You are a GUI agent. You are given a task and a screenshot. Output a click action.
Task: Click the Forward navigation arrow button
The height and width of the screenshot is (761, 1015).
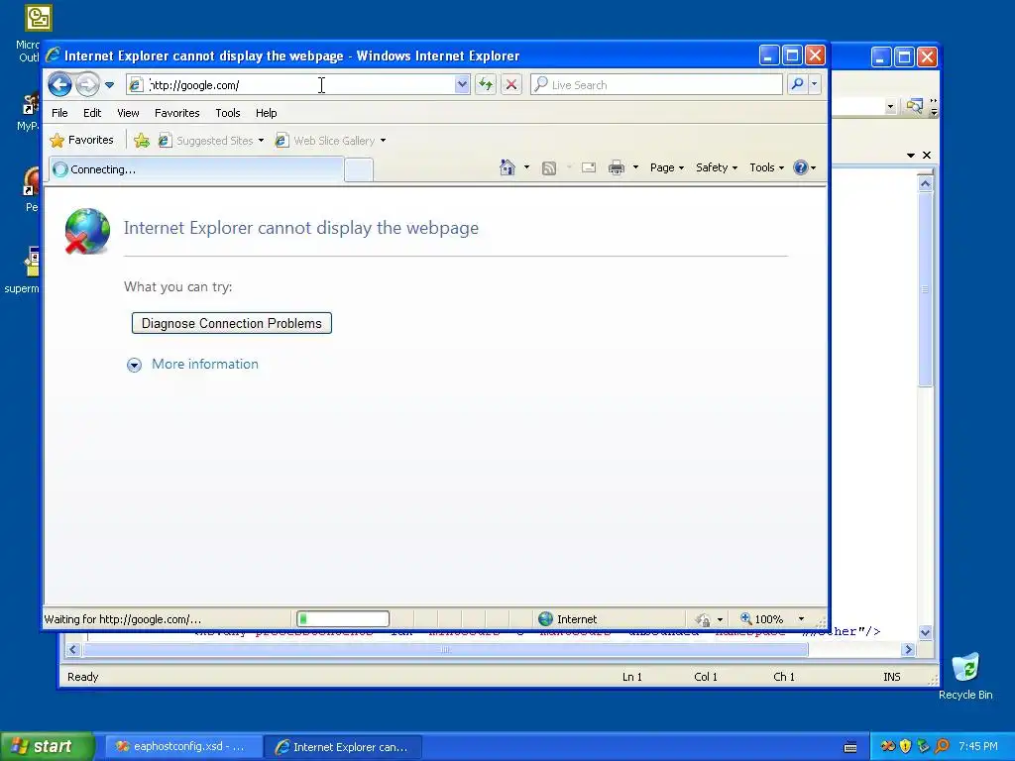87,85
